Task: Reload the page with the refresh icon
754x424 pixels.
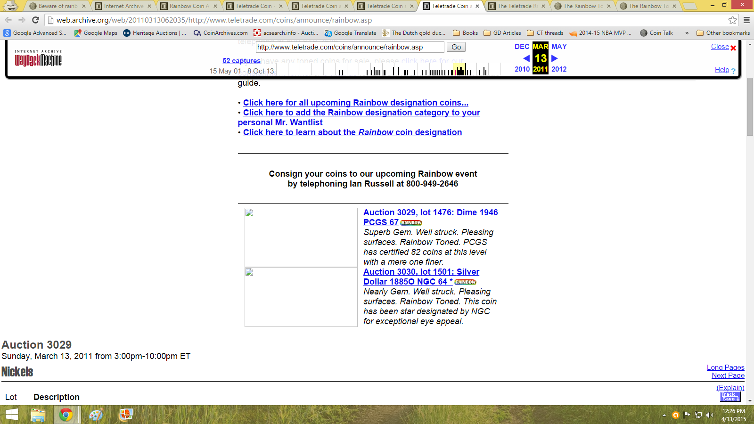Action: [x=35, y=20]
